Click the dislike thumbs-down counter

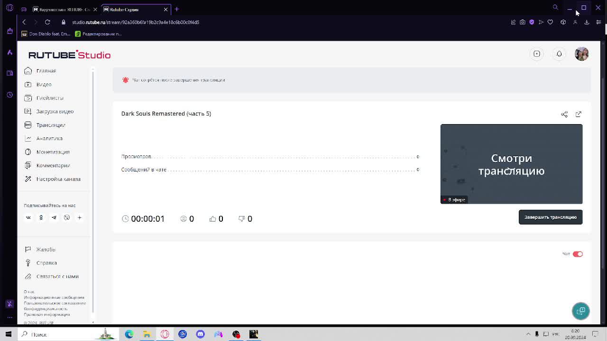pyautogui.click(x=245, y=219)
